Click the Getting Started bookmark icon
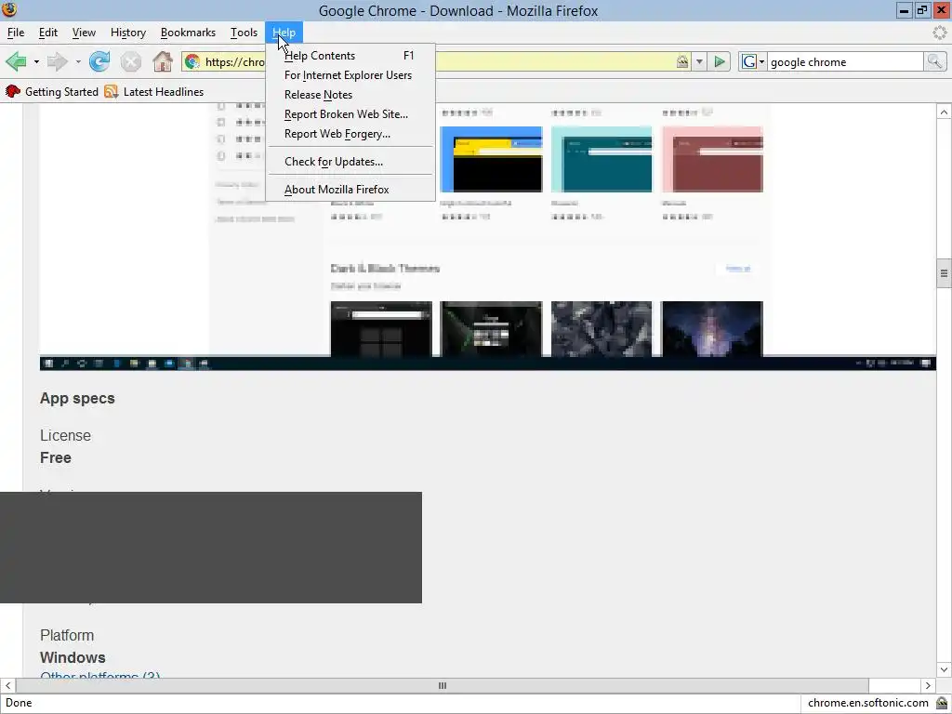This screenshot has width=952, height=714. pyautogui.click(x=13, y=92)
